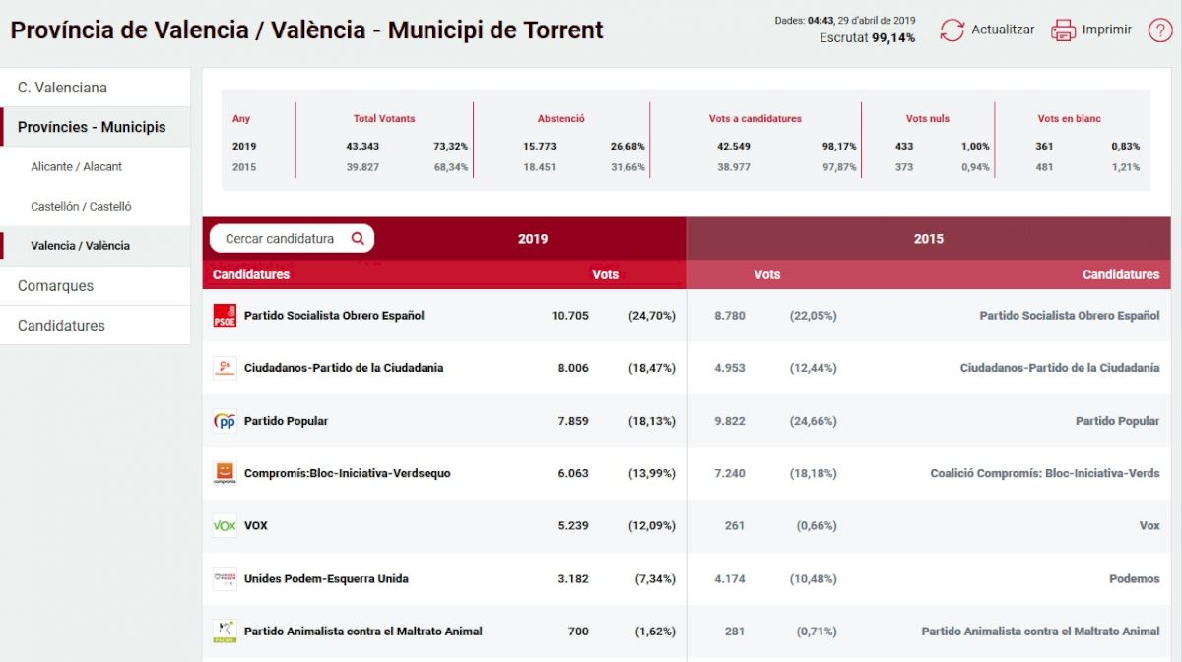Click the Imprimir text link
This screenshot has width=1182, height=662.
point(1106,30)
